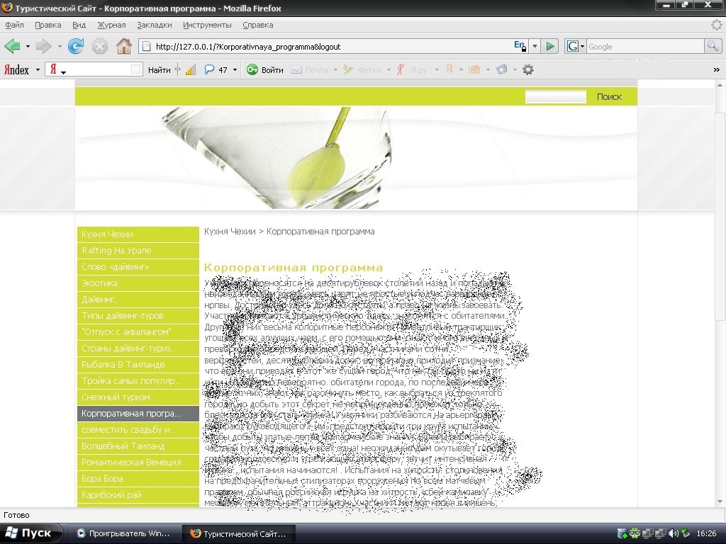Open the Рыбалка В Таиланде sidebar link
This screenshot has height=544, width=726.
pyautogui.click(x=138, y=365)
